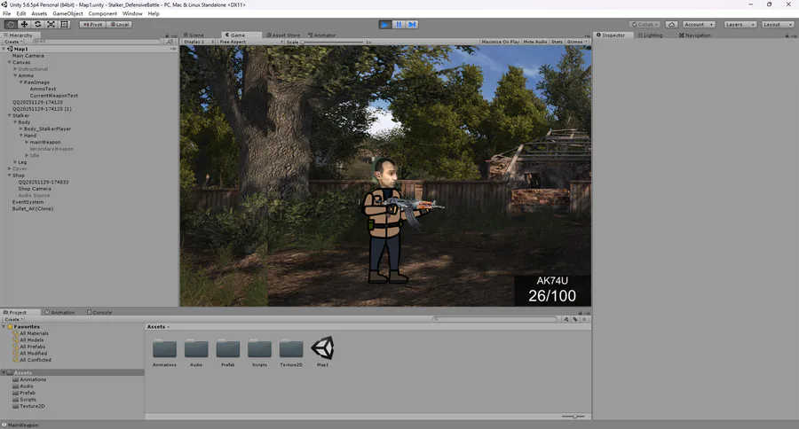Open the GameObject menu
Viewport: 799px width, 429px height.
67,14
